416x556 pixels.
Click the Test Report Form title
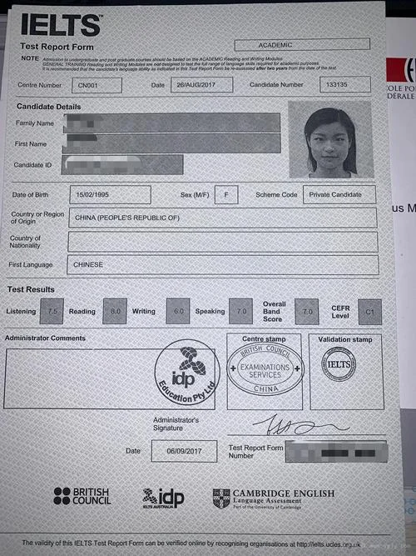click(57, 47)
